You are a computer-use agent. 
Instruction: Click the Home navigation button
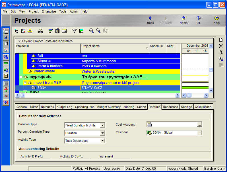coord(183,20)
